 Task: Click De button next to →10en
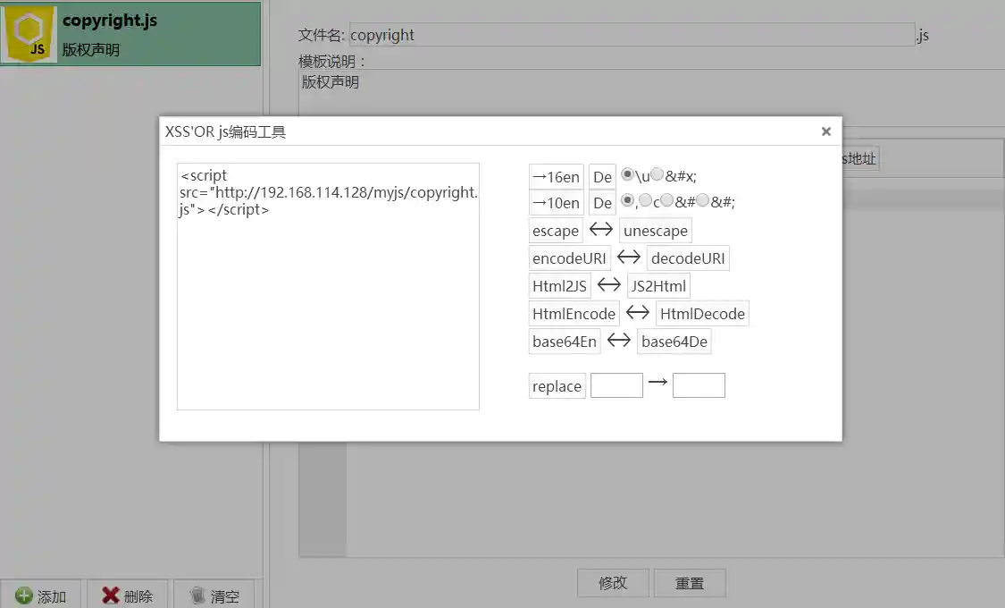pos(602,203)
